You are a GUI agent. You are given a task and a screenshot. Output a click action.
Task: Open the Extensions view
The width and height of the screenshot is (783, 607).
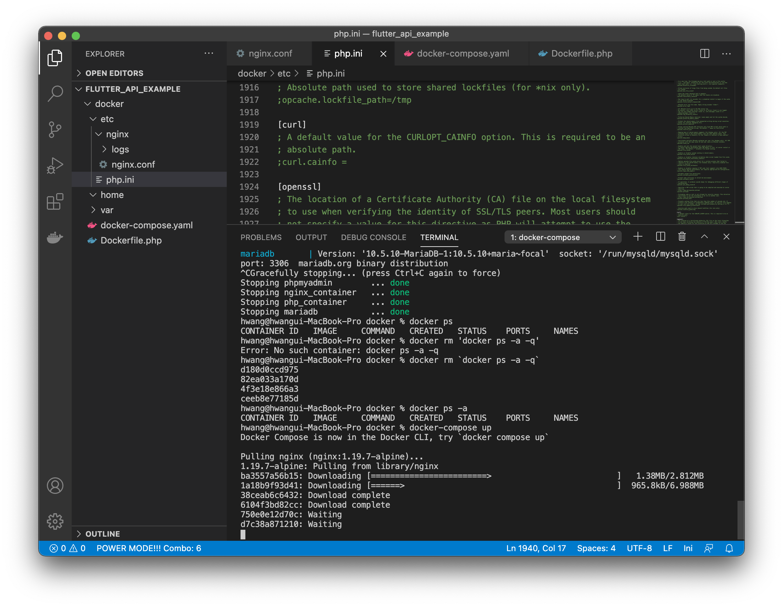55,202
